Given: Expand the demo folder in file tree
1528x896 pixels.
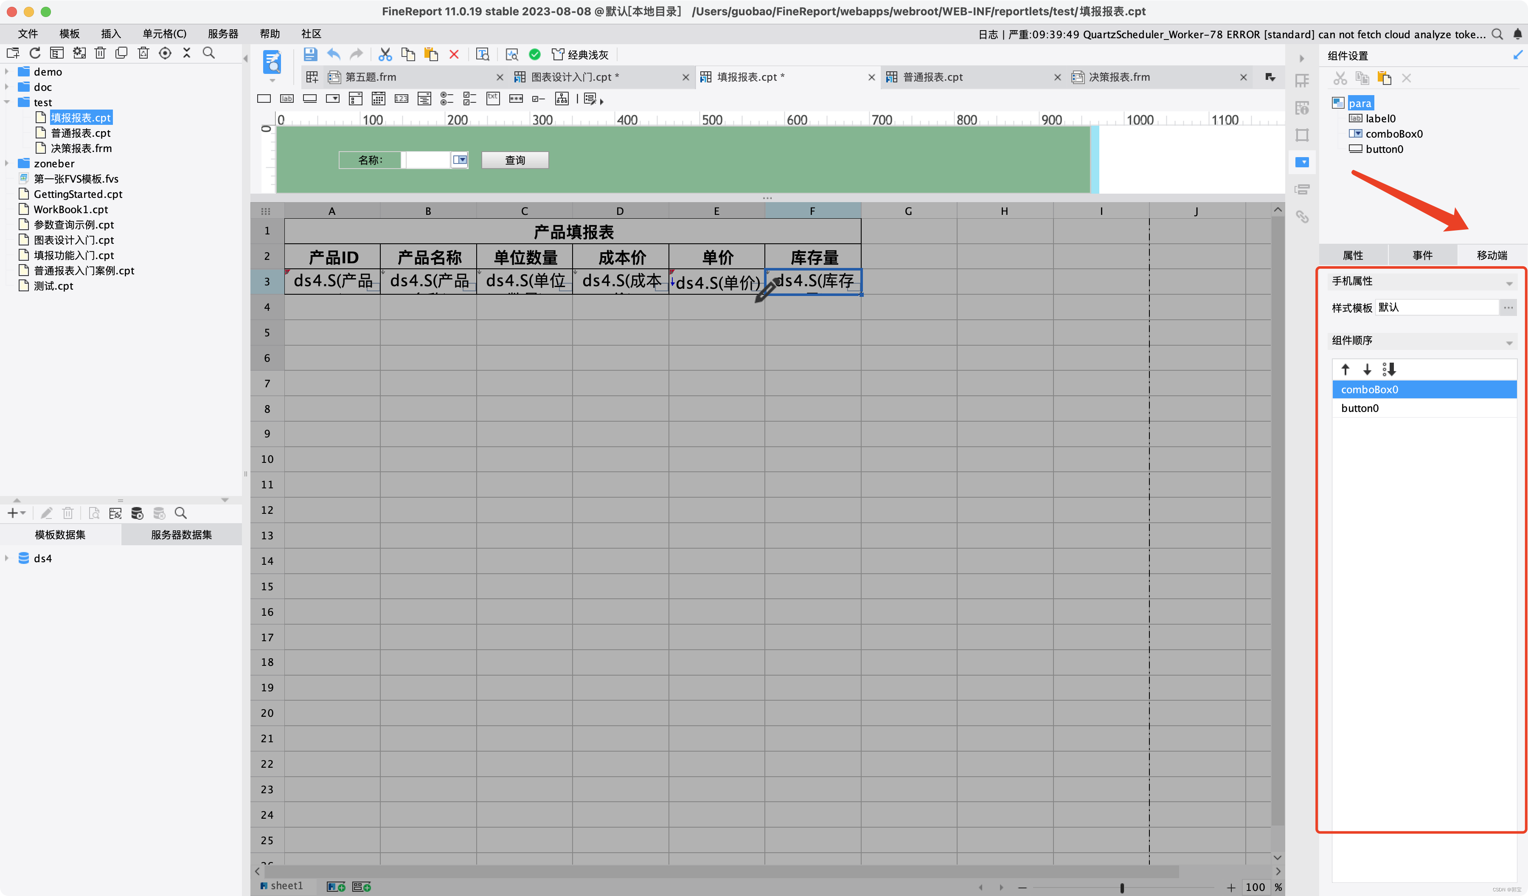Looking at the screenshot, I should [7, 72].
